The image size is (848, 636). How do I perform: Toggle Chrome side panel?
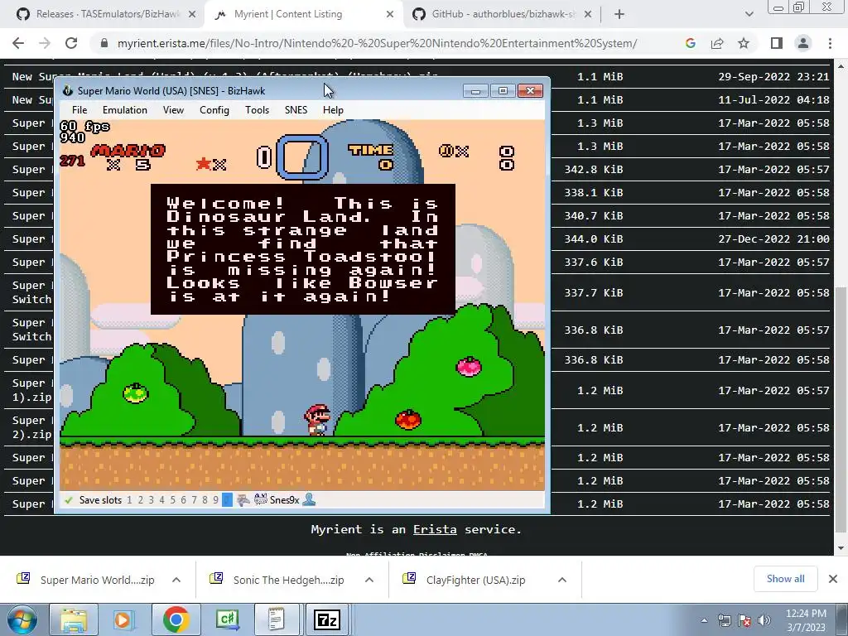coord(777,43)
